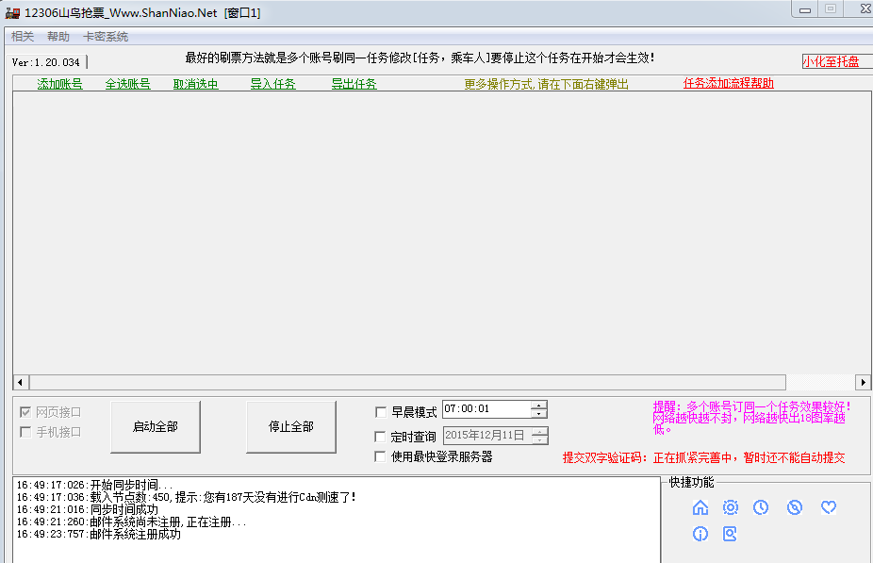Click the 07:00:01 time input field
The image size is (873, 563).
486,409
